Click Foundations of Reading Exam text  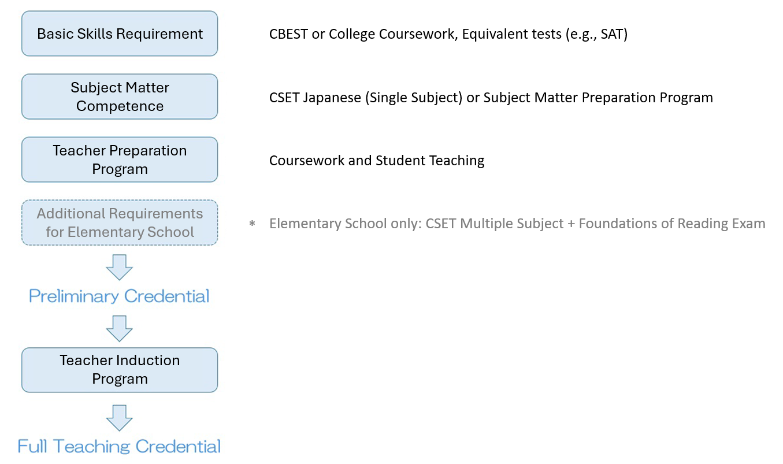pyautogui.click(x=672, y=224)
